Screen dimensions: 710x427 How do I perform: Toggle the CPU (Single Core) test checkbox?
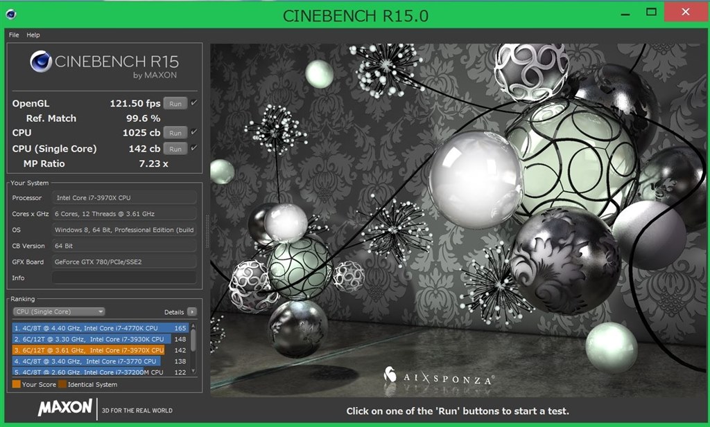point(194,148)
